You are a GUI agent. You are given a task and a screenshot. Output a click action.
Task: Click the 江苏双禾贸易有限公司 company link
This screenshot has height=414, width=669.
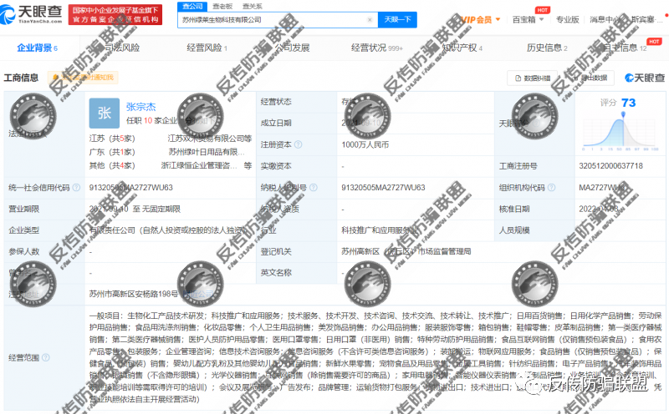tap(210, 139)
